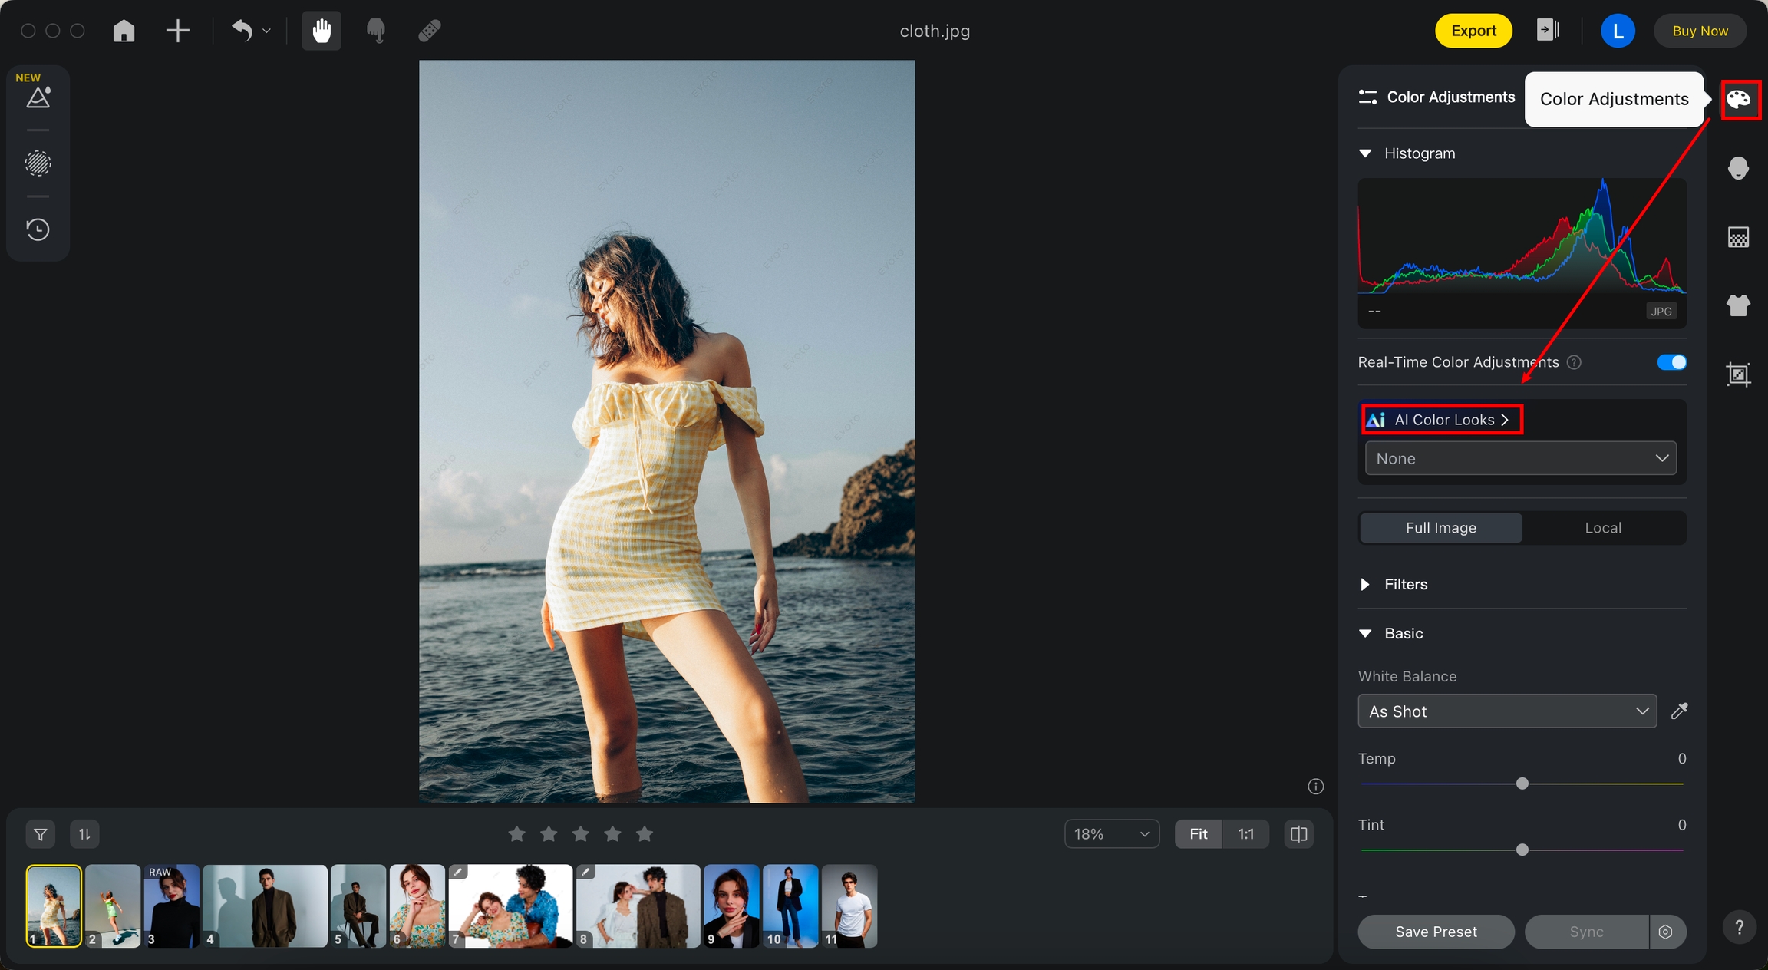Switch to the Full Image tab
The height and width of the screenshot is (970, 1768).
[x=1440, y=528]
